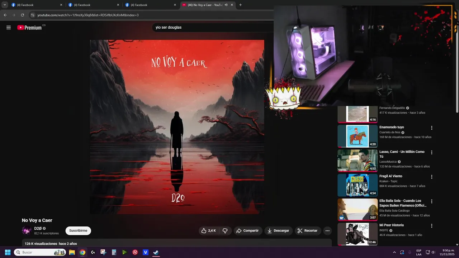
Task: Expand the description with 126 K visualizaciones
Action: pyautogui.click(x=177, y=243)
